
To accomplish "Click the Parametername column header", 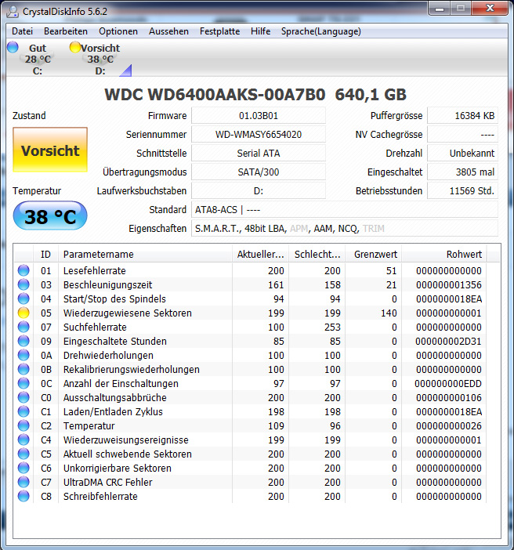I will [145, 255].
